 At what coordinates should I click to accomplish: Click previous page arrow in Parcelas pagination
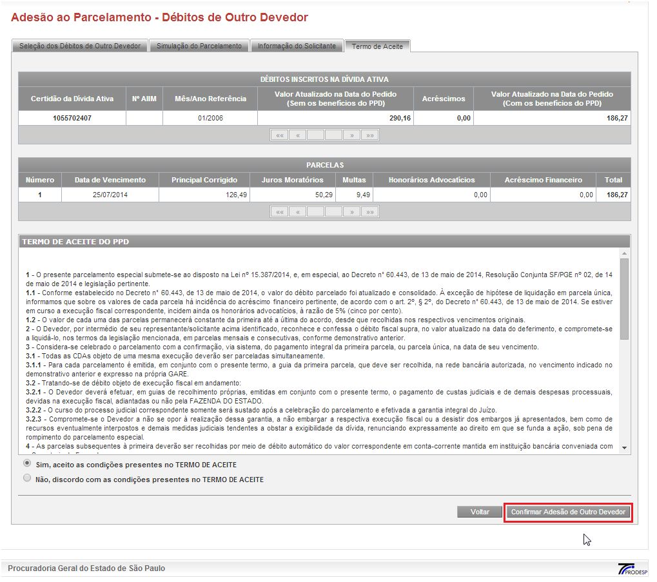click(x=297, y=211)
